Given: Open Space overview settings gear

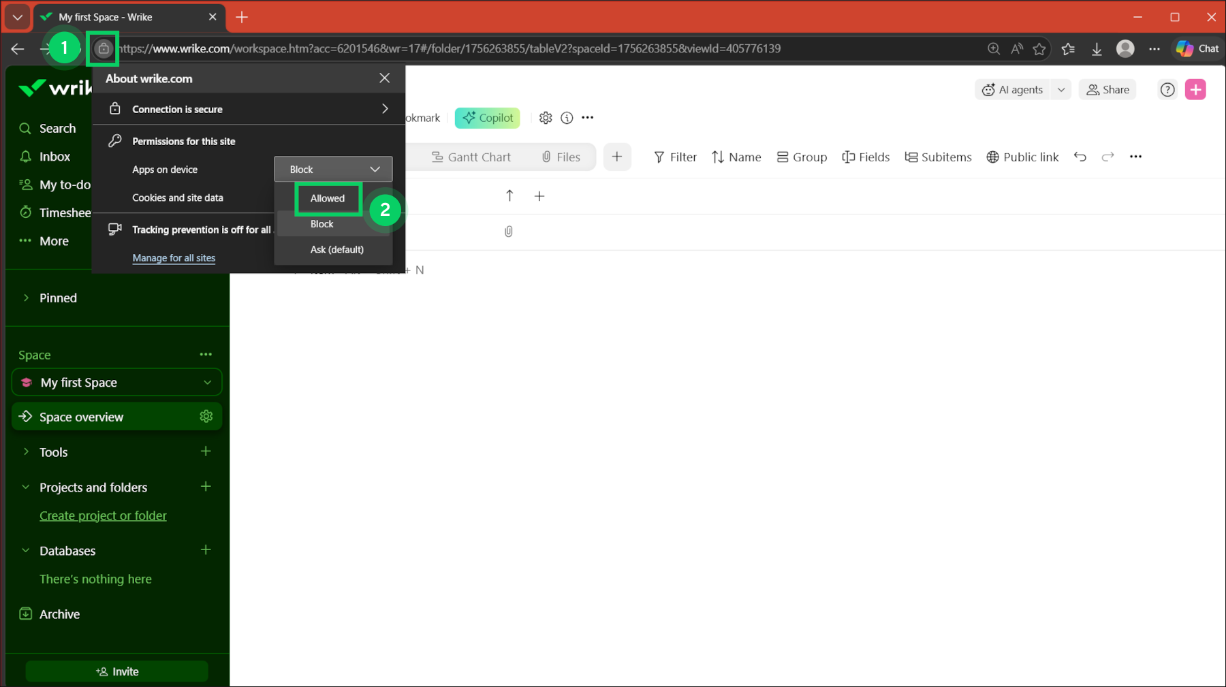Looking at the screenshot, I should pos(206,417).
